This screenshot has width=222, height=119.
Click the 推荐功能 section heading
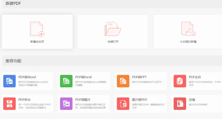(x=13, y=61)
